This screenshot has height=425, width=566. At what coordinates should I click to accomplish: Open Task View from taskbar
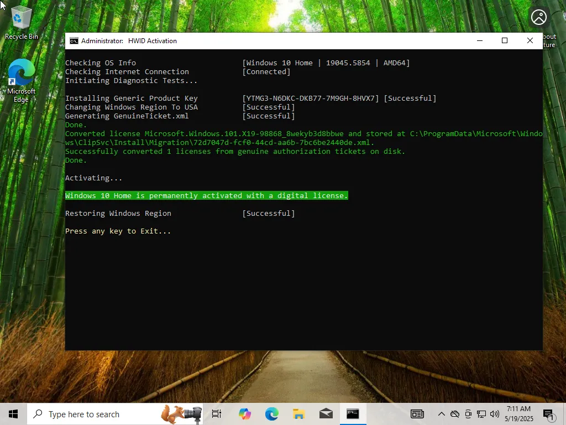217,414
